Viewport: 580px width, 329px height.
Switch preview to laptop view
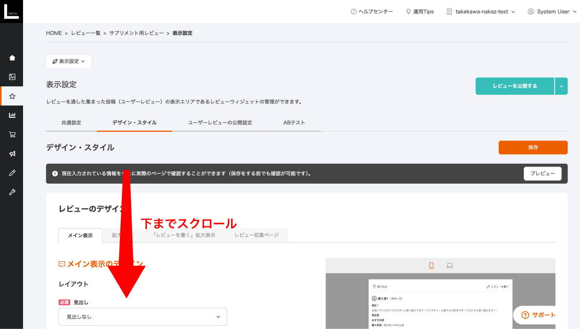450,266
